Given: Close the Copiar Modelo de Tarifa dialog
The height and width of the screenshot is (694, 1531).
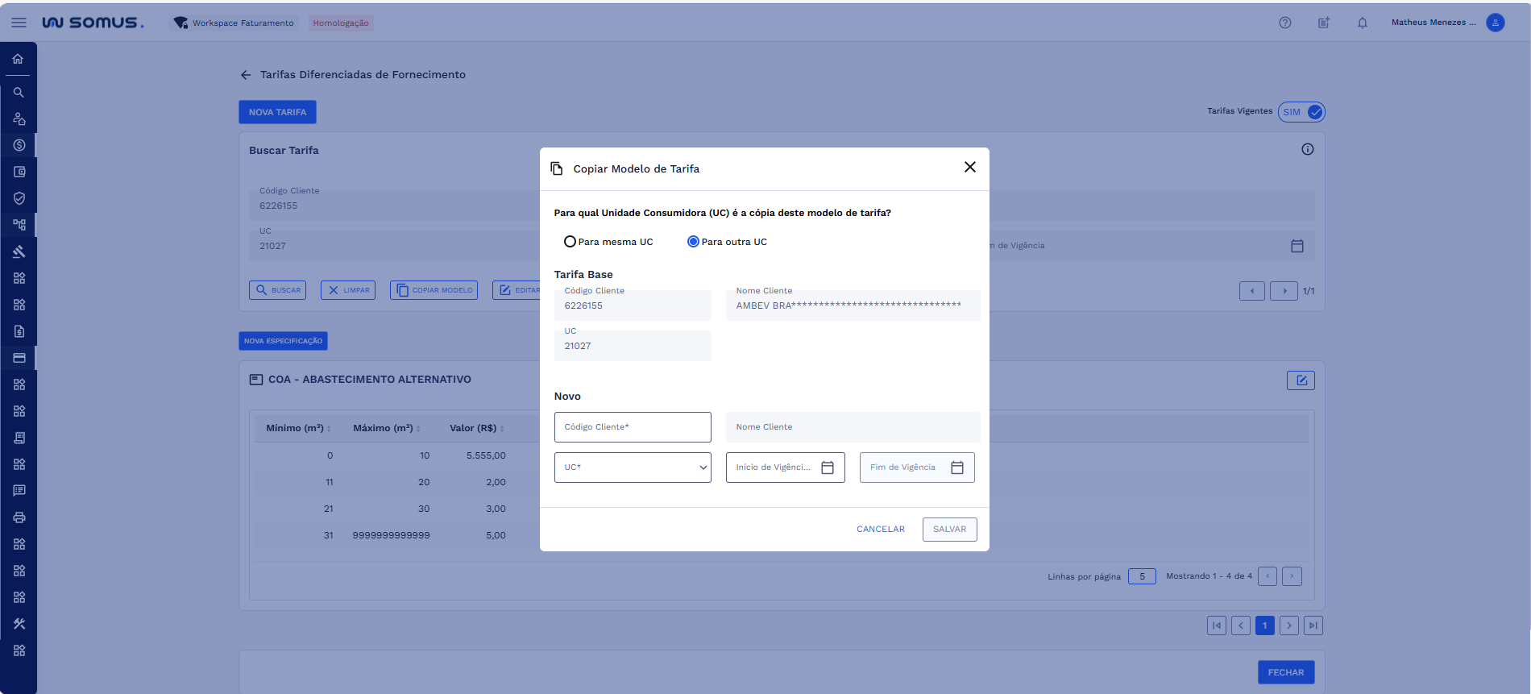Looking at the screenshot, I should pyautogui.click(x=969, y=167).
